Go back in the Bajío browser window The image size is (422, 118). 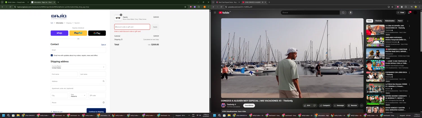pos(2,7)
